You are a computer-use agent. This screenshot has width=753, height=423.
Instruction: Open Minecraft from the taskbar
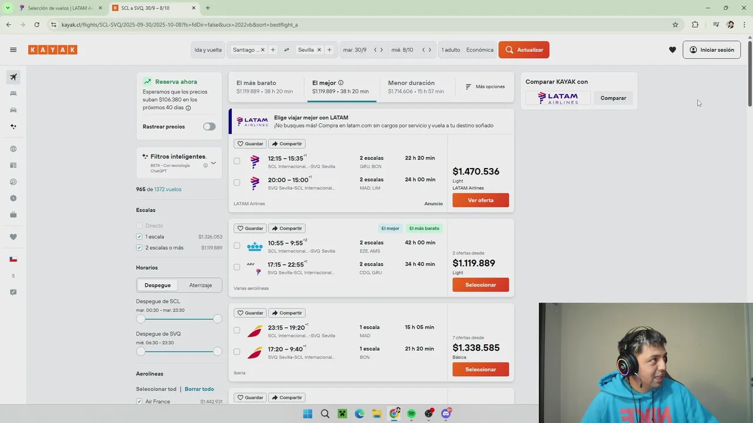coord(342,414)
